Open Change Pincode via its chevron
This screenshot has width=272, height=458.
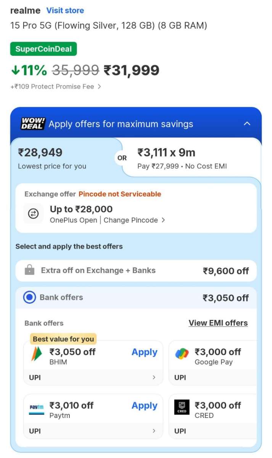(164, 220)
